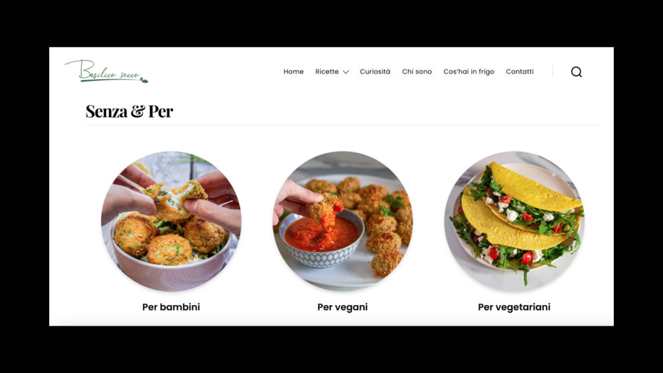Open the Chi sono page
This screenshot has width=663, height=373.
pyautogui.click(x=417, y=71)
